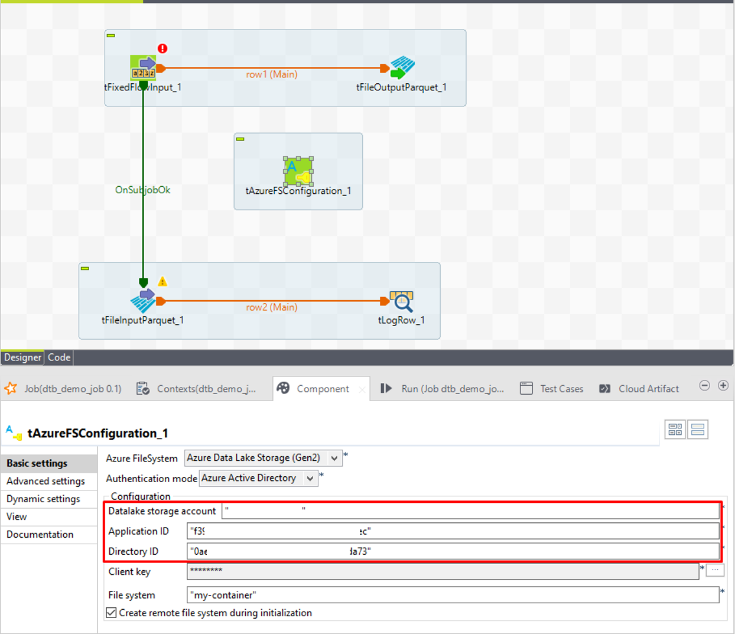This screenshot has width=735, height=634.
Task: Select Dynamic settings in the side list
Action: (49, 499)
